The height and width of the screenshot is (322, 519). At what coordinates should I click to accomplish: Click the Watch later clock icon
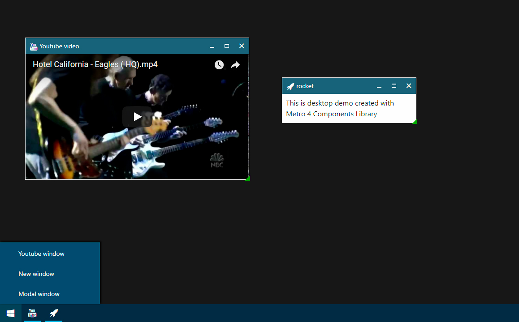[219, 65]
